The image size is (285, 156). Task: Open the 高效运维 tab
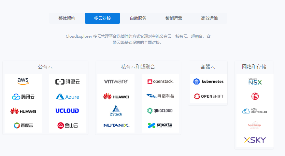point(209,18)
